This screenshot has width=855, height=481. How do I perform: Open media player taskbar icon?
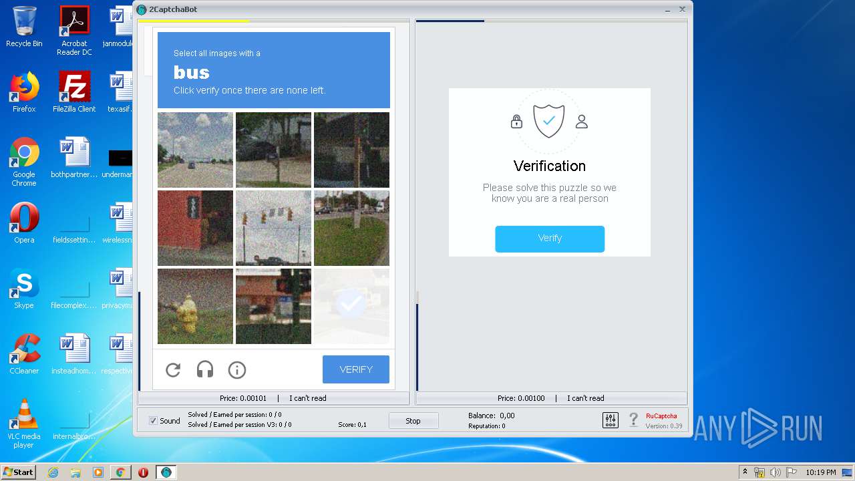98,472
